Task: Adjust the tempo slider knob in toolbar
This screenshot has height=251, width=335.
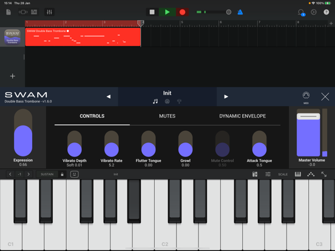Action: (x=229, y=12)
